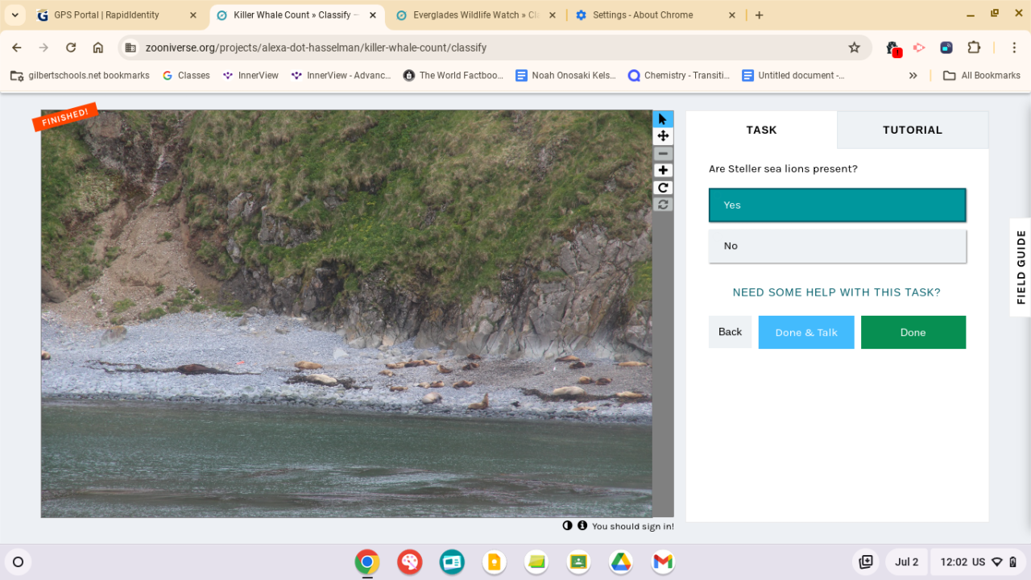Viewport: 1031px width, 580px height.
Task: Expand hidden bookmarks chevron
Action: pyautogui.click(x=913, y=75)
